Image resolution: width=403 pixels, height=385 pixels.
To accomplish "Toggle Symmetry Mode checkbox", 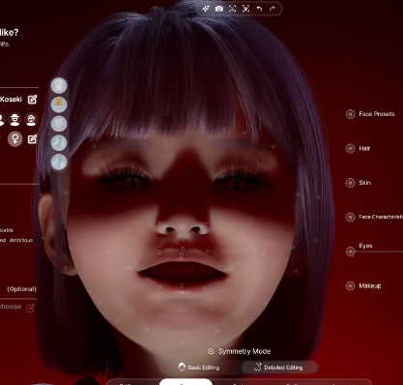I will [211, 351].
